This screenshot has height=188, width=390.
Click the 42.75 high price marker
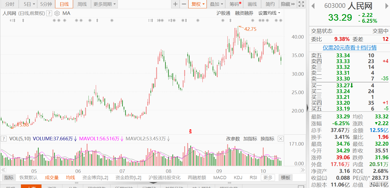[250, 29]
